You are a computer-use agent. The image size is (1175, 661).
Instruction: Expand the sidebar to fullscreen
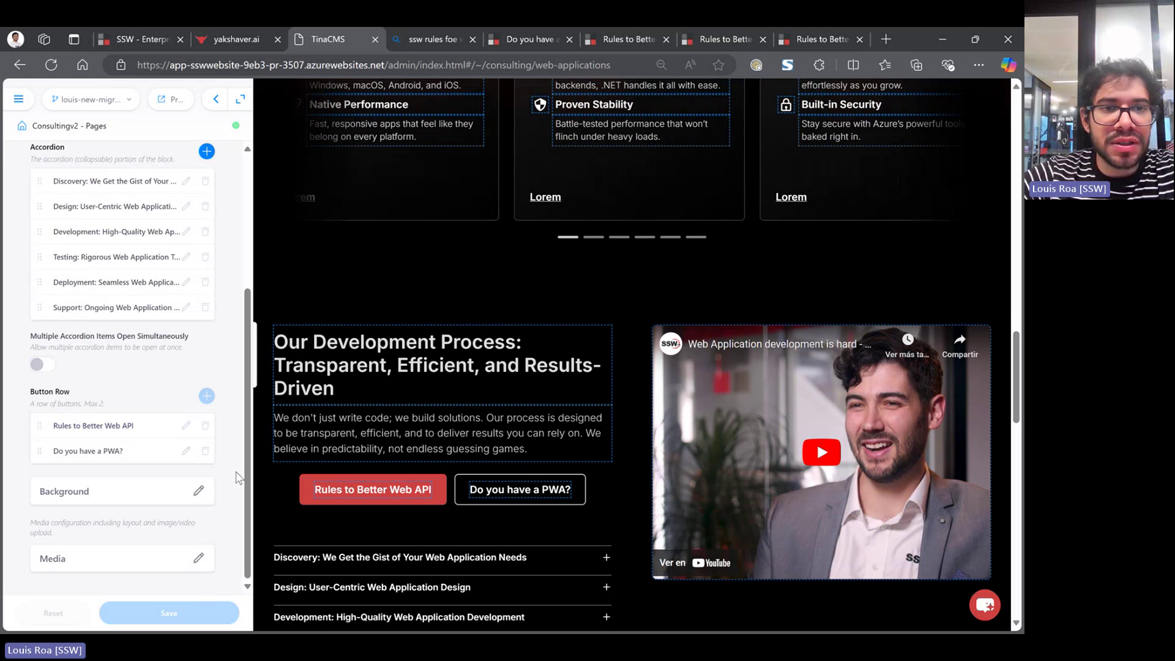[241, 99]
